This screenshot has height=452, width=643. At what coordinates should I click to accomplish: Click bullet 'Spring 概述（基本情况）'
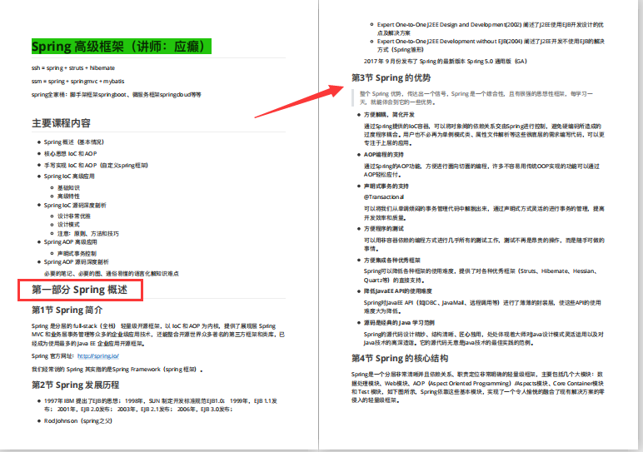click(x=74, y=142)
